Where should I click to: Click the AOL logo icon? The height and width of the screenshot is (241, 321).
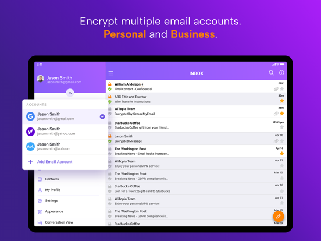[30, 146]
